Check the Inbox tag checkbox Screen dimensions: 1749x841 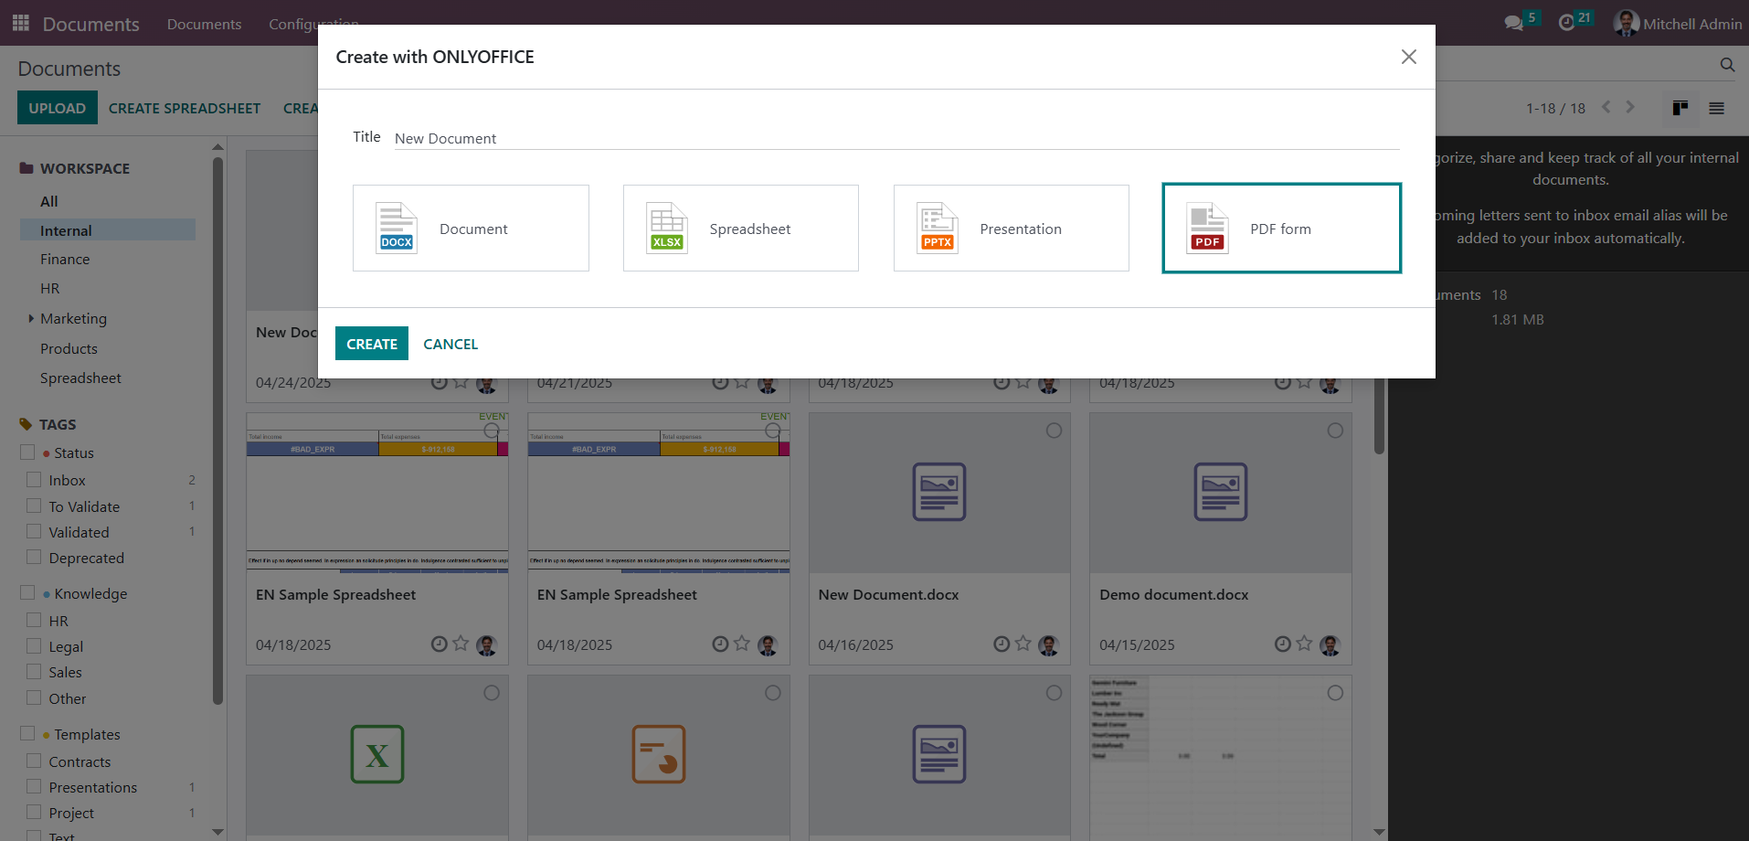click(34, 480)
